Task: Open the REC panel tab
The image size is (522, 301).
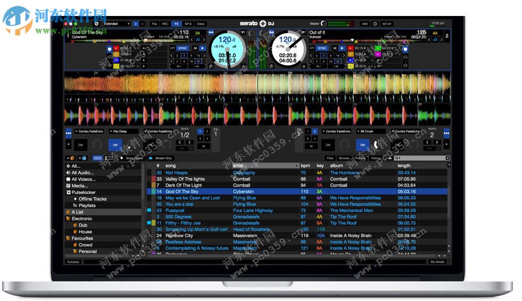Action: 165,24
